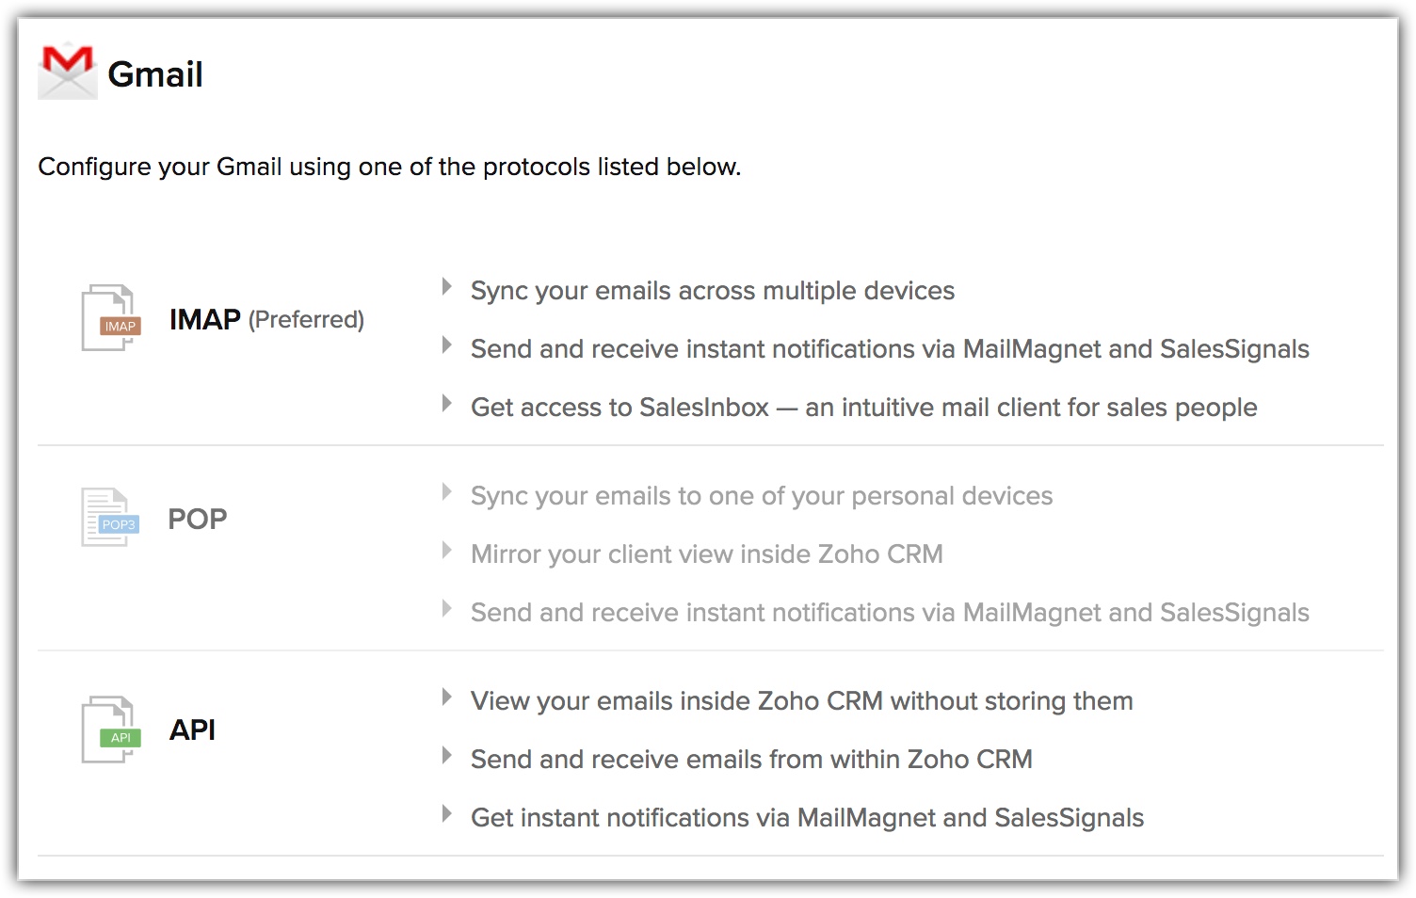The height and width of the screenshot is (898, 1416).
Task: Click arrow beside 'Get access to SalesInbox'
Action: 447,404
